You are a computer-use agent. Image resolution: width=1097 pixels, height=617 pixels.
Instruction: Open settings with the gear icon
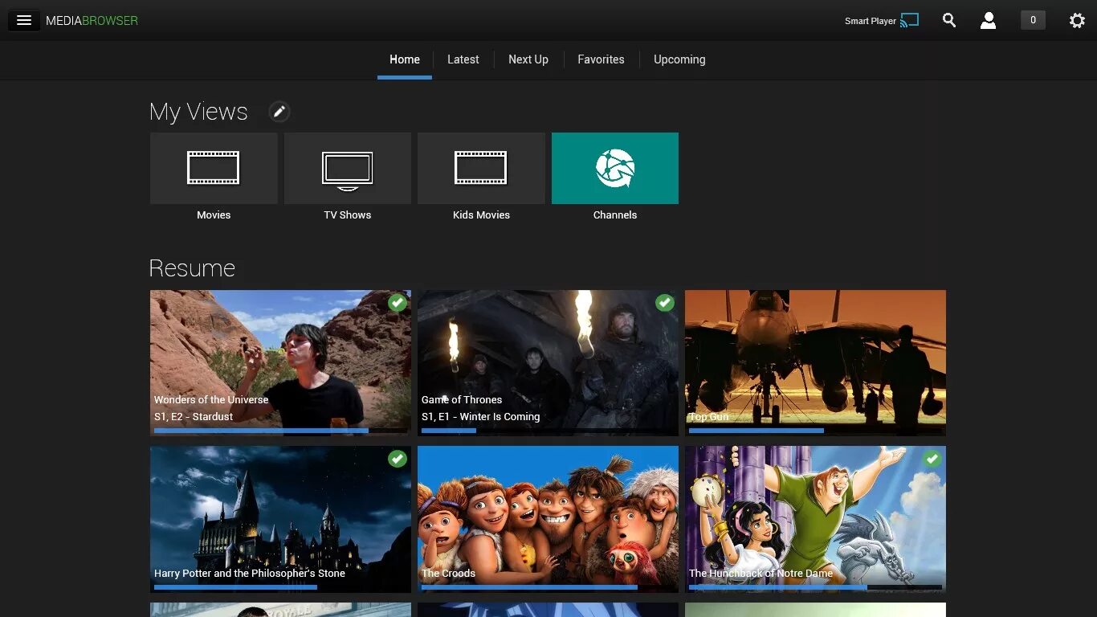[1077, 21]
